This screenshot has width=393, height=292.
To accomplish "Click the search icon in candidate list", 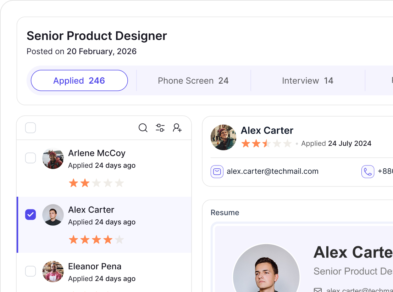I will coord(143,128).
